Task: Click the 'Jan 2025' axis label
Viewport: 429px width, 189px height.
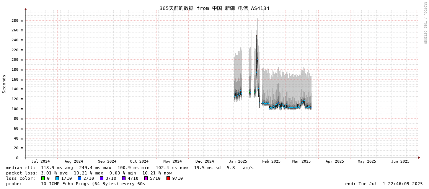Action: (238, 161)
